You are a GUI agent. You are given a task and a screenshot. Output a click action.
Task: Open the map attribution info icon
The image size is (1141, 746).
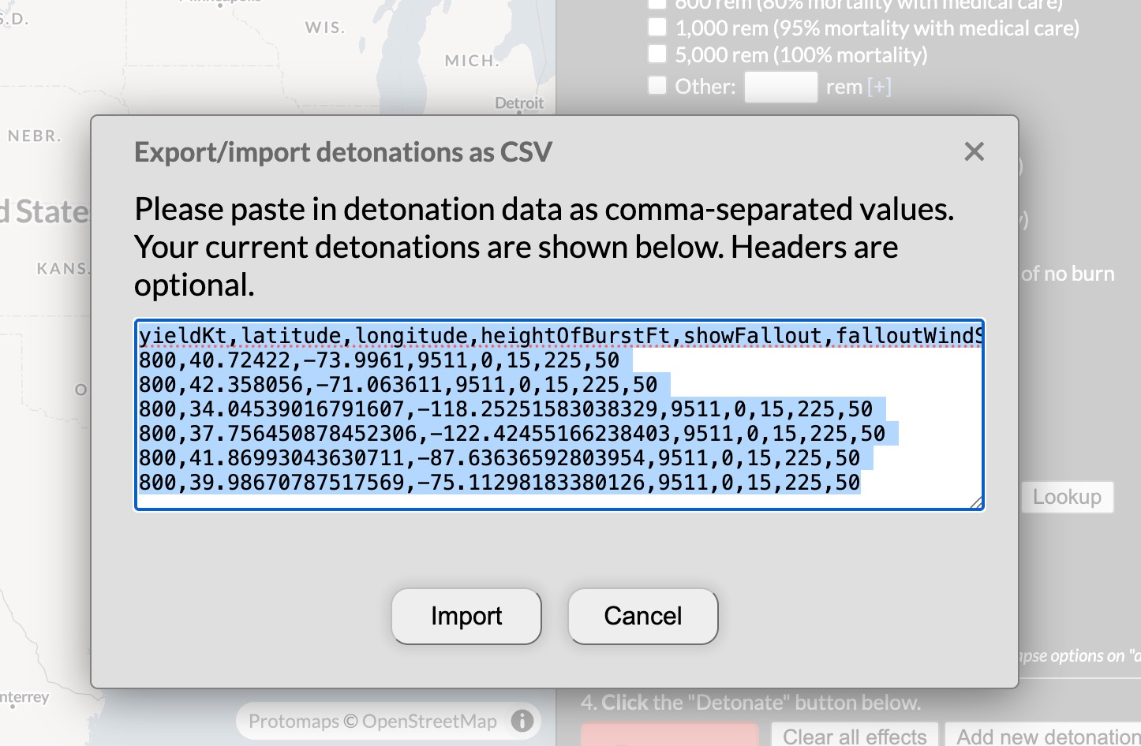tap(522, 721)
